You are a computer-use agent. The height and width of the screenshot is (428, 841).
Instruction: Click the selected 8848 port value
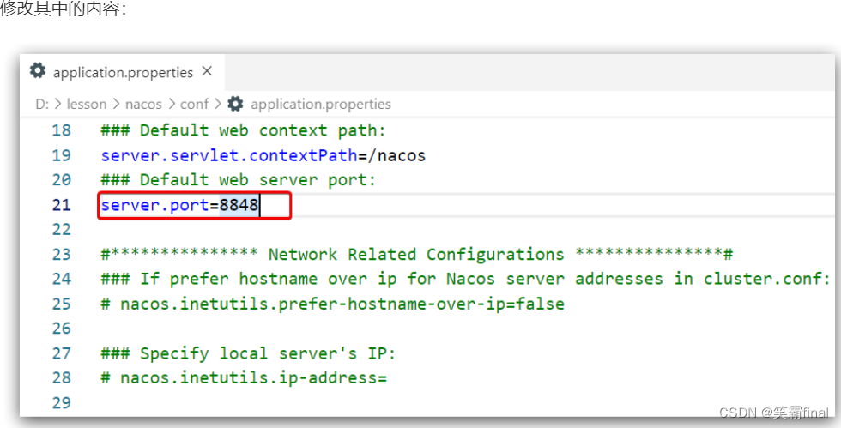pos(239,205)
